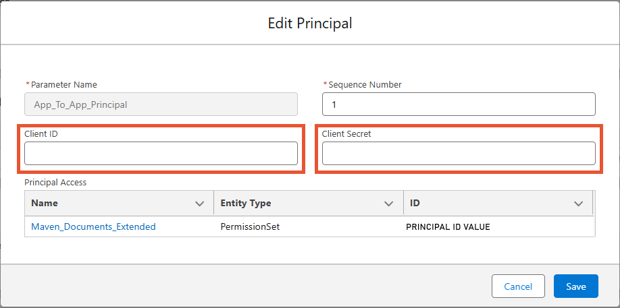Click the Principal Access section label
The image size is (620, 308).
[x=55, y=182]
